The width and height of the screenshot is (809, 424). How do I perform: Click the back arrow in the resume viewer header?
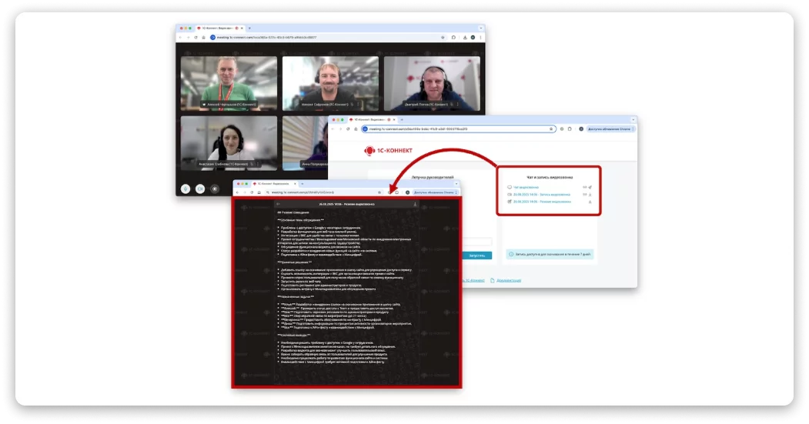278,204
